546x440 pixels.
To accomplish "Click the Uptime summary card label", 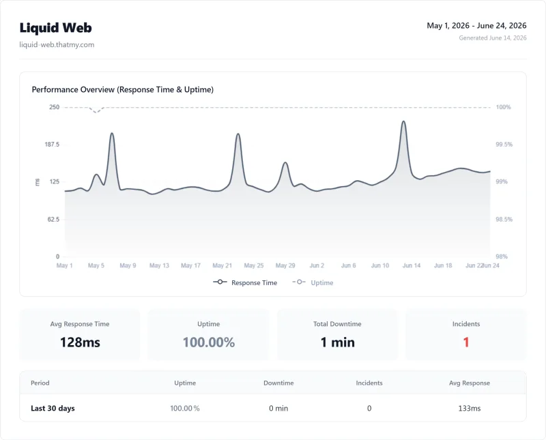I will click(x=209, y=324).
